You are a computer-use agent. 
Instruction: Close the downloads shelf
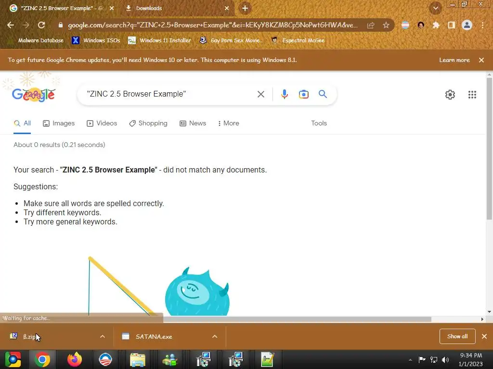[484, 336]
